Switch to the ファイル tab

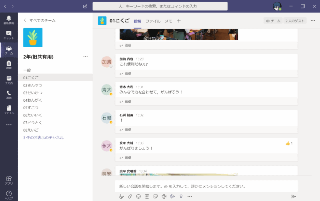tap(153, 21)
